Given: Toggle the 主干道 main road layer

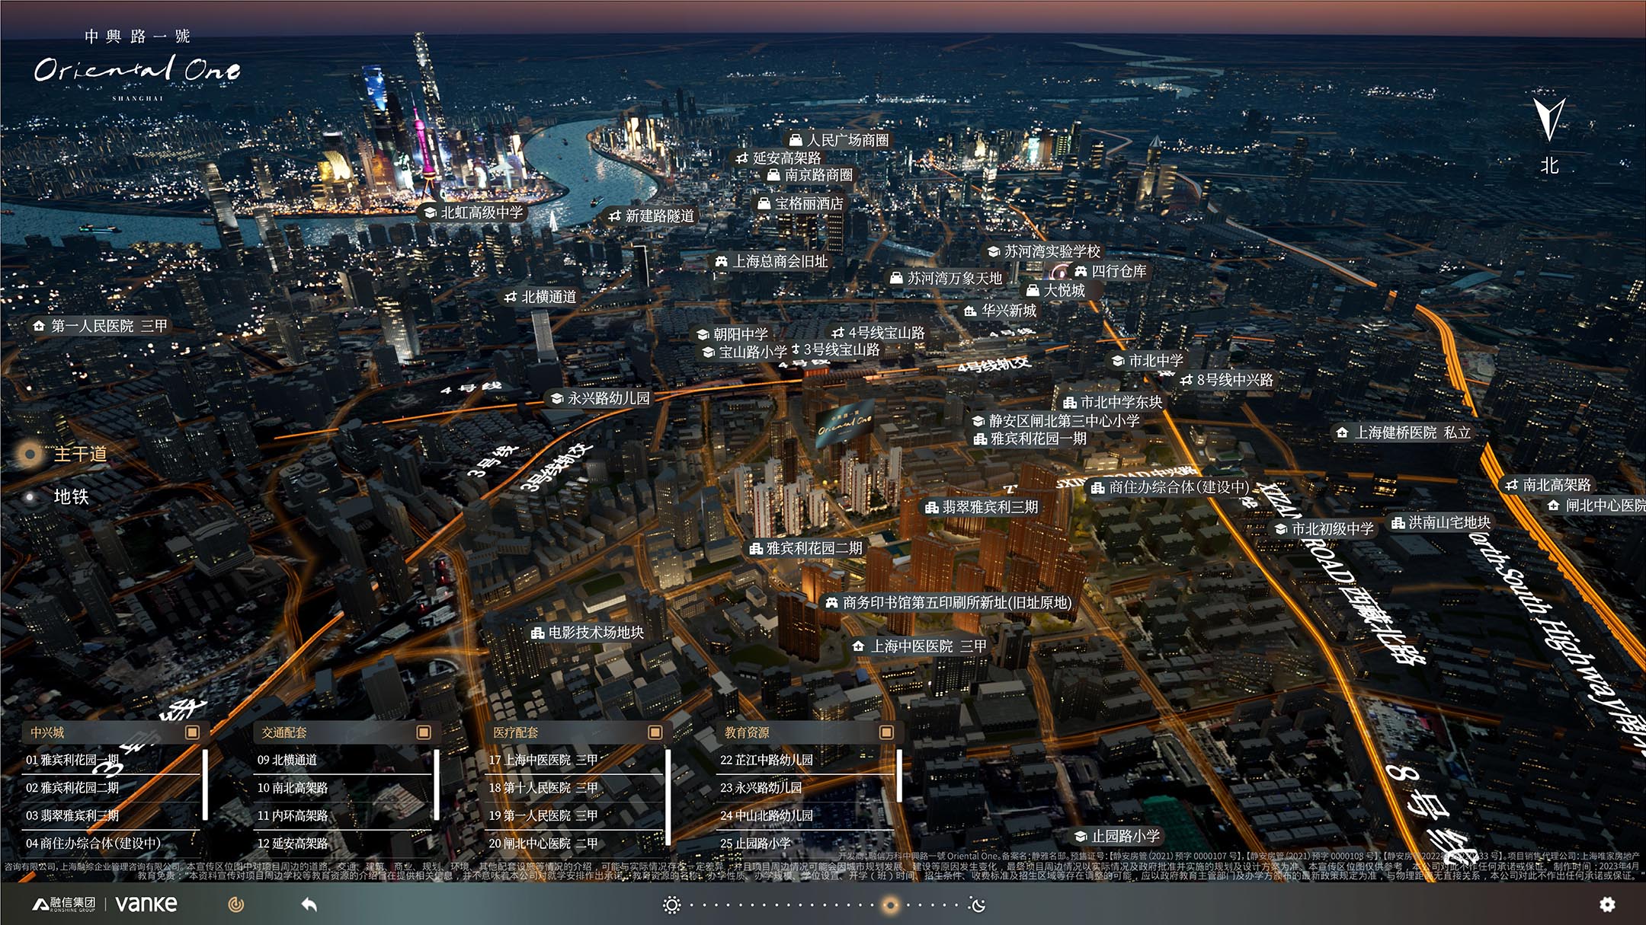Looking at the screenshot, I should [64, 455].
